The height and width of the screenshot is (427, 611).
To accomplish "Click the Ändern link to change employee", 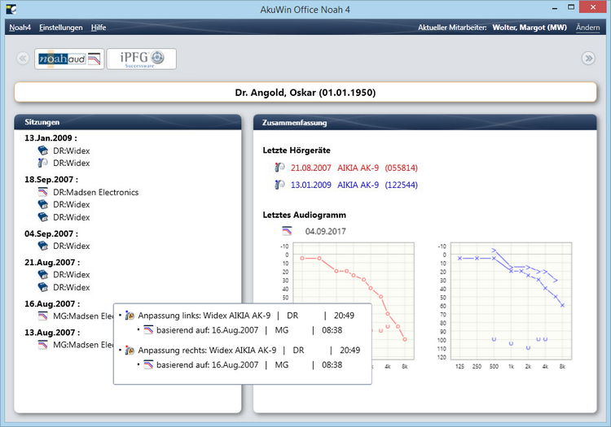I will point(587,28).
